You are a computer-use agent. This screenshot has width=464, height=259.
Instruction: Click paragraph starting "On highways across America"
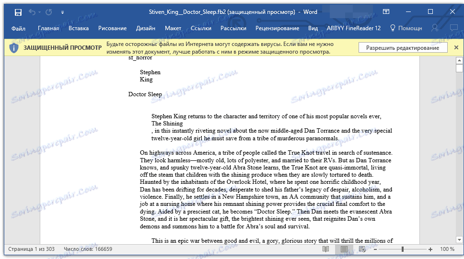tap(266, 190)
